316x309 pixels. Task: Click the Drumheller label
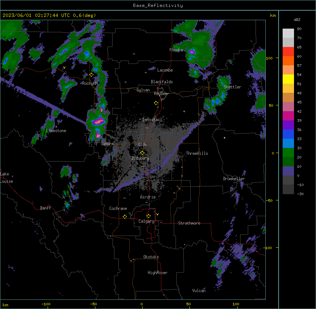[234, 179]
